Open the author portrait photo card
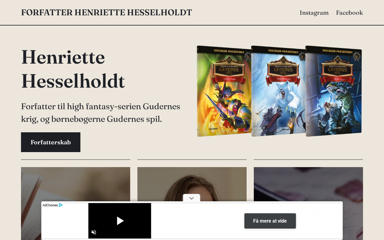Viewport: 384px width, 240px height. (192, 183)
